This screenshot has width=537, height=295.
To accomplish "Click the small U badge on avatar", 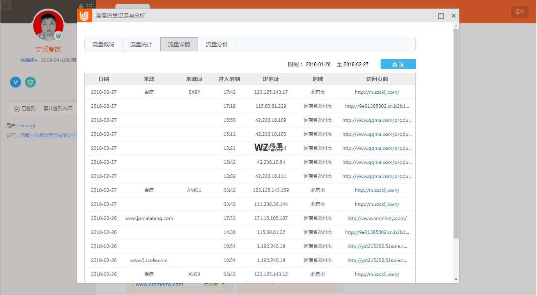I will 58,36.
